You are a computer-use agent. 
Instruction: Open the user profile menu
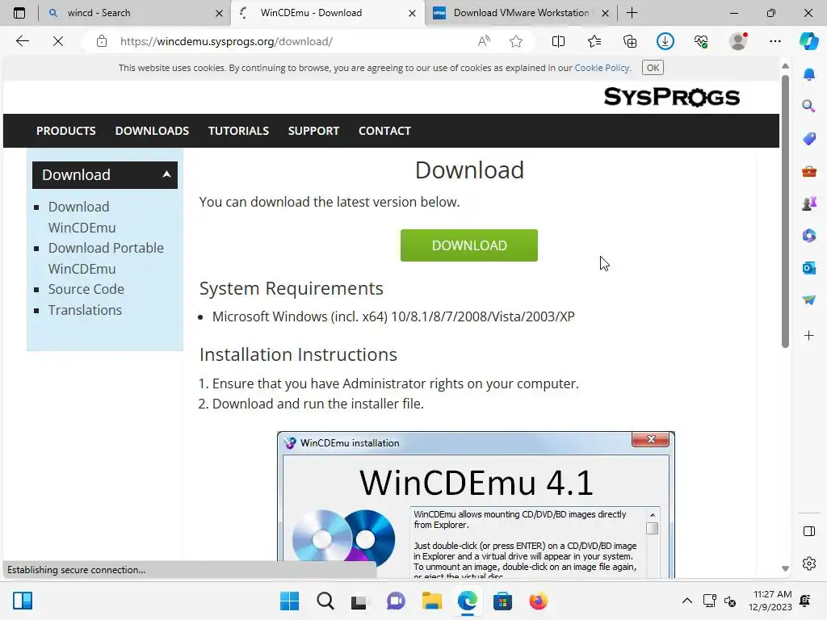[738, 41]
